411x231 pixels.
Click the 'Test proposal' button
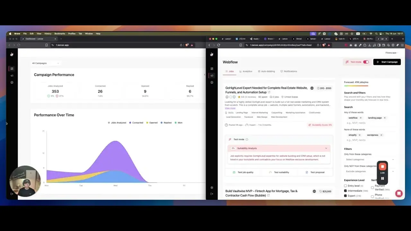click(x=315, y=172)
